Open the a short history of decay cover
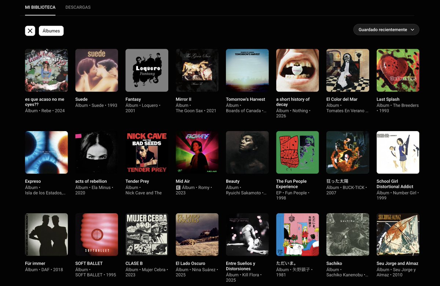 [x=298, y=70]
